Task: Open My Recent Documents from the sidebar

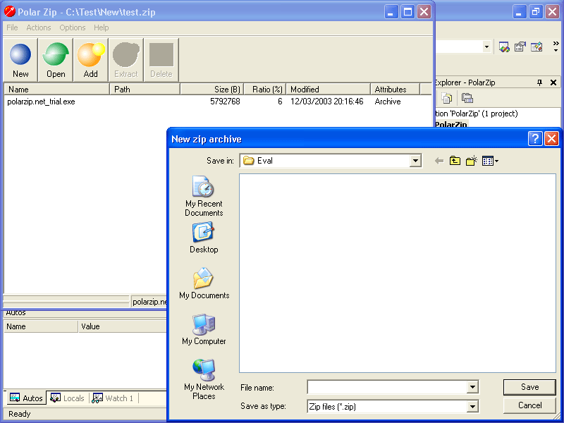Action: pos(203,195)
